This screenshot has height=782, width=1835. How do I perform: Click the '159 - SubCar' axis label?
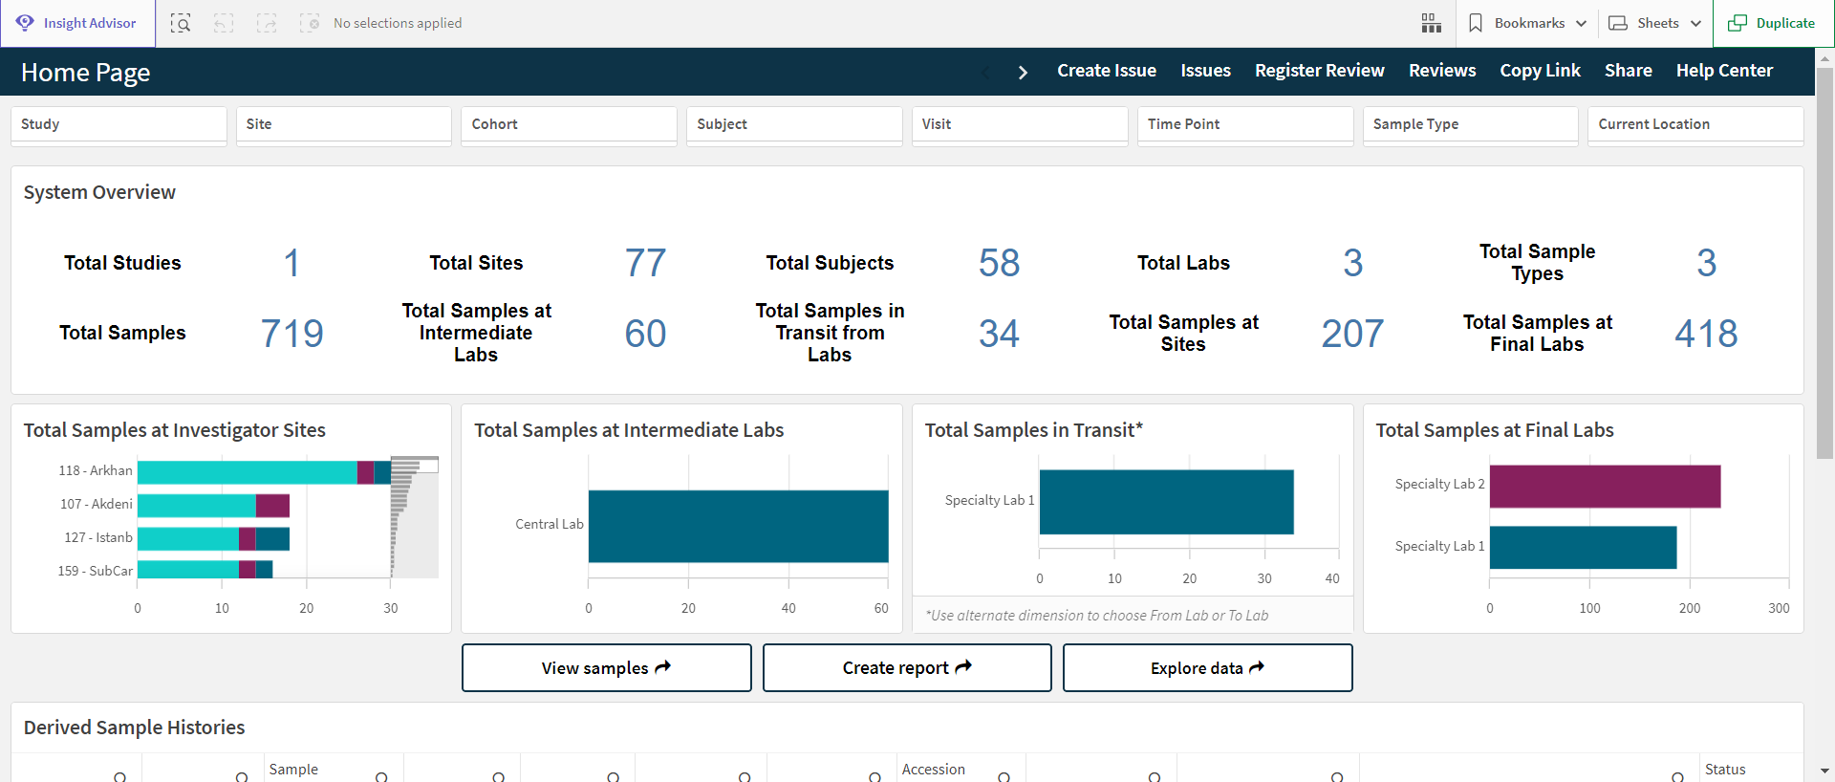pos(95,571)
